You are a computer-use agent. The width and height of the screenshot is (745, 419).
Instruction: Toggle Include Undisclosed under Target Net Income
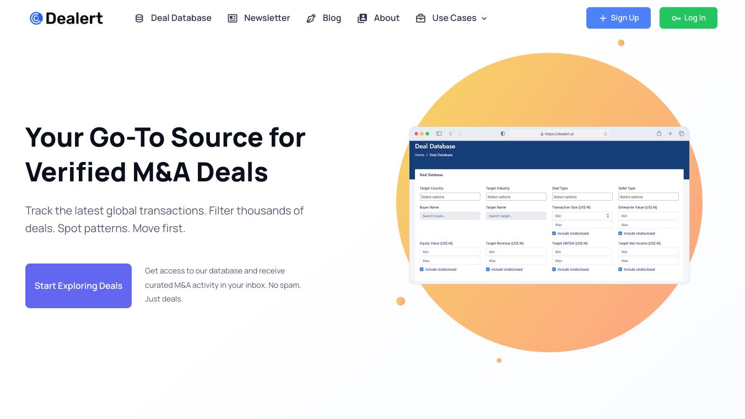(620, 269)
